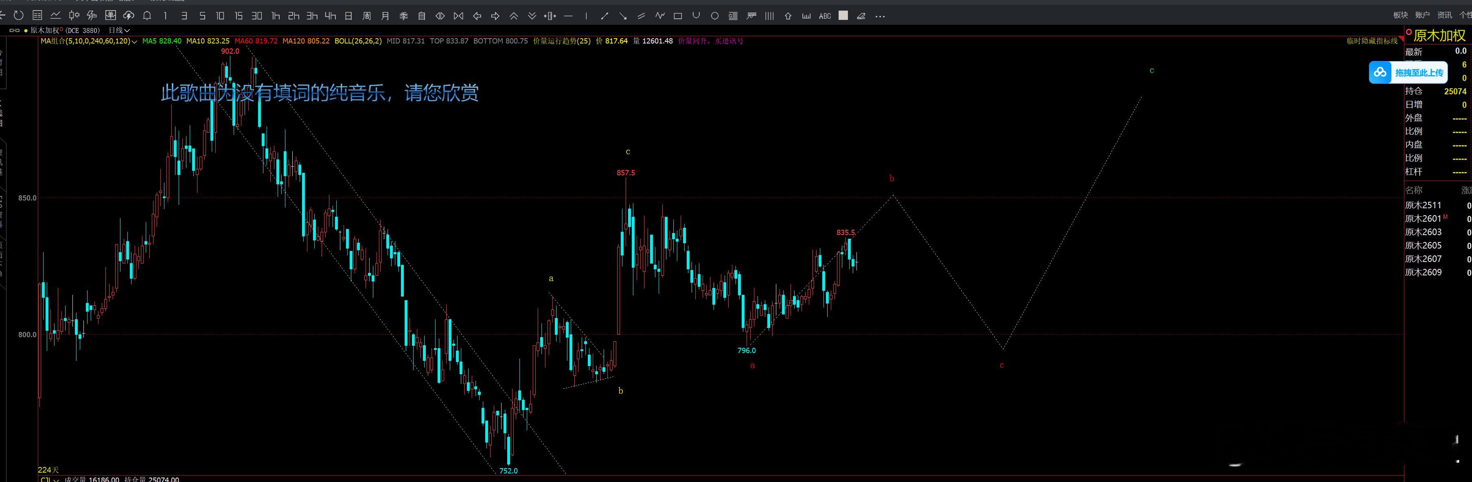This screenshot has height=482, width=1472.
Task: Click the refresh chart icon
Action: (x=18, y=16)
